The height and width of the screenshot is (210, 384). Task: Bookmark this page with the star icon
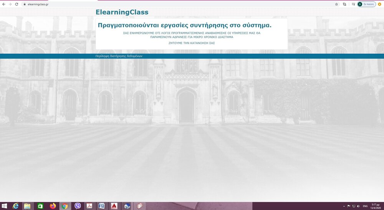pos(336,4)
